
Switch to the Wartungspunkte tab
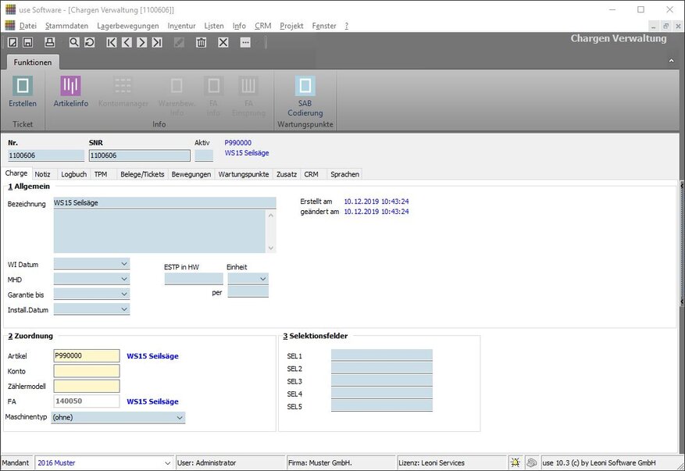coord(243,174)
